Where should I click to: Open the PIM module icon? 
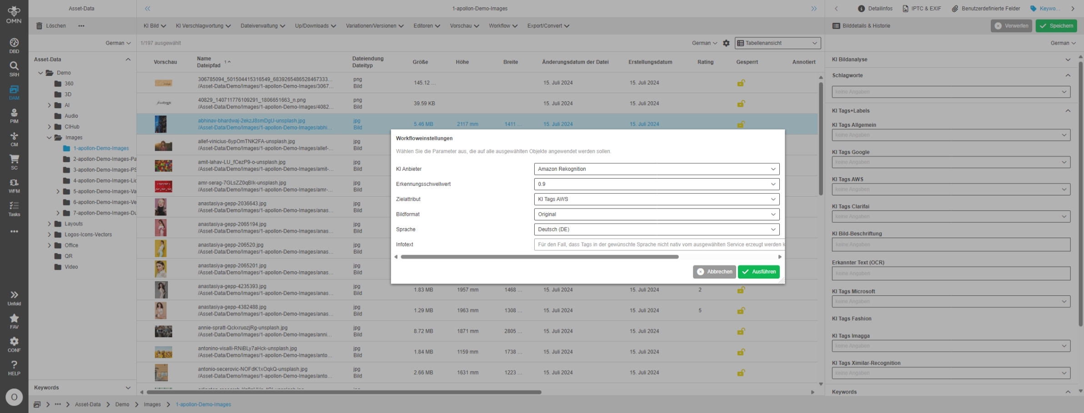[14, 115]
